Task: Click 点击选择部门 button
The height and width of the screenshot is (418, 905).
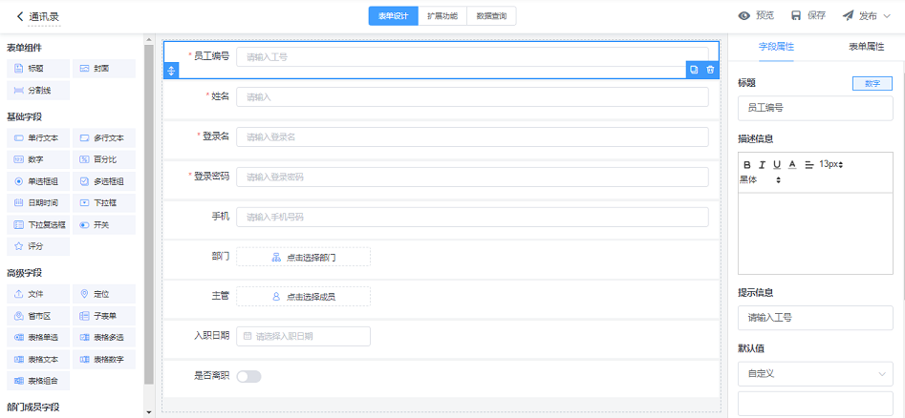Action: 303,257
